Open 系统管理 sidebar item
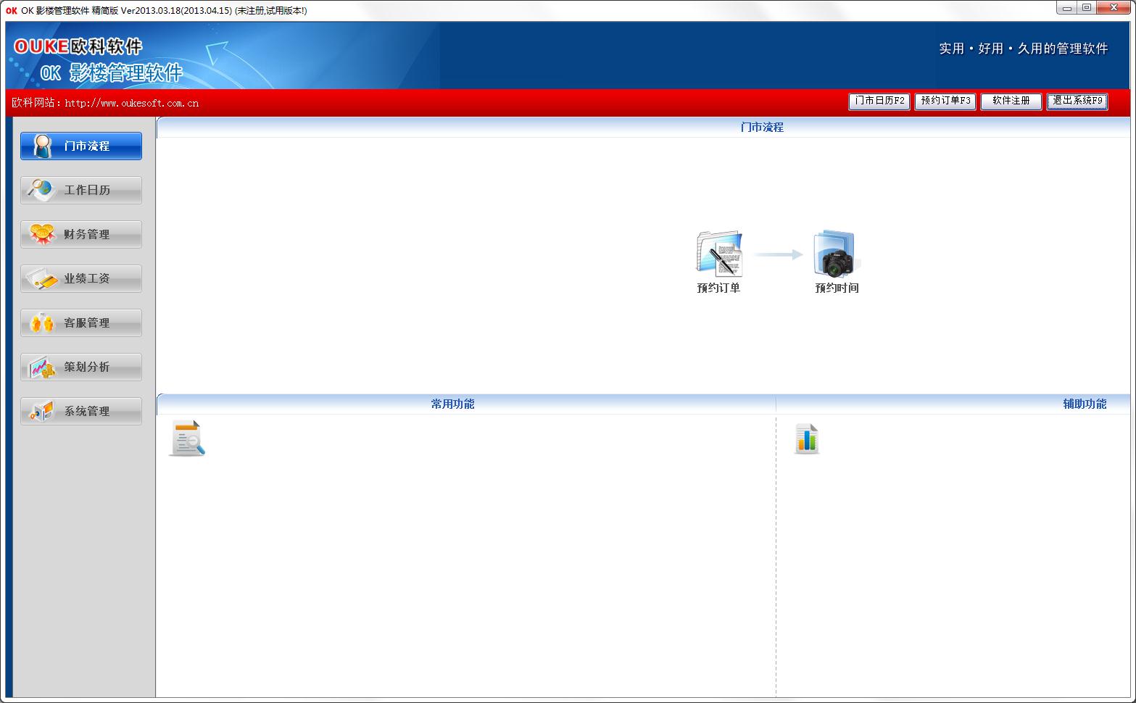The width and height of the screenshot is (1136, 703). pos(81,411)
